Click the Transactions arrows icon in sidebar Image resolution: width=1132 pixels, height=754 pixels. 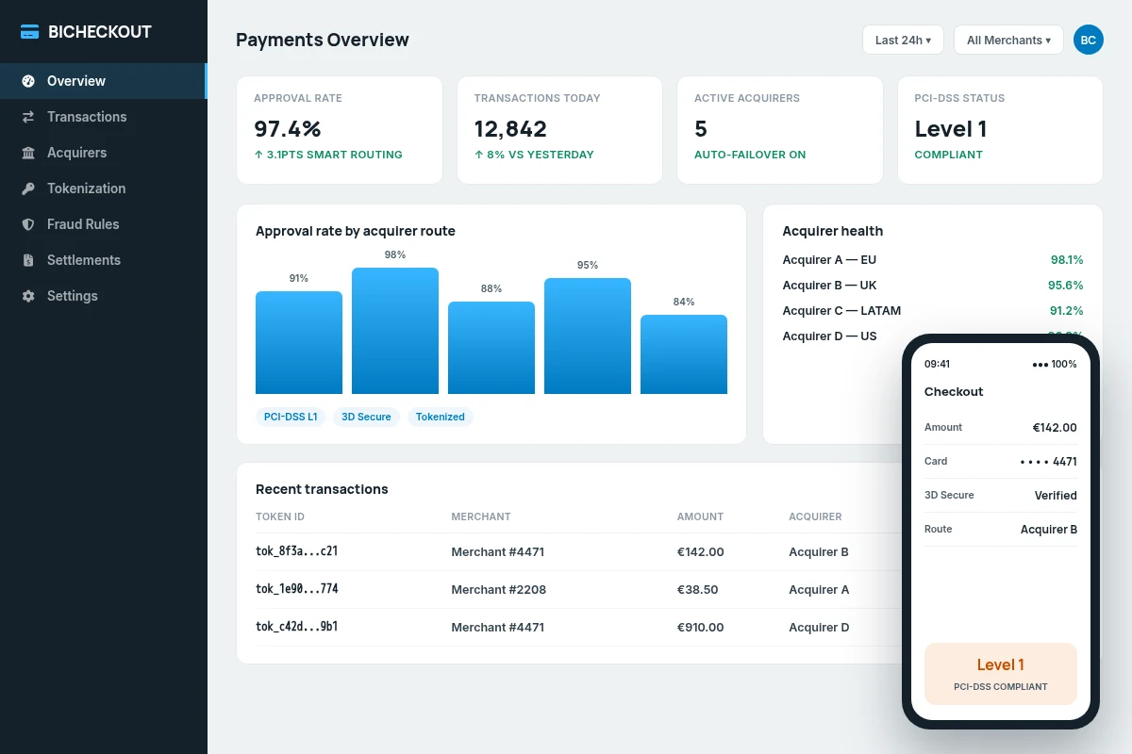[x=28, y=117]
